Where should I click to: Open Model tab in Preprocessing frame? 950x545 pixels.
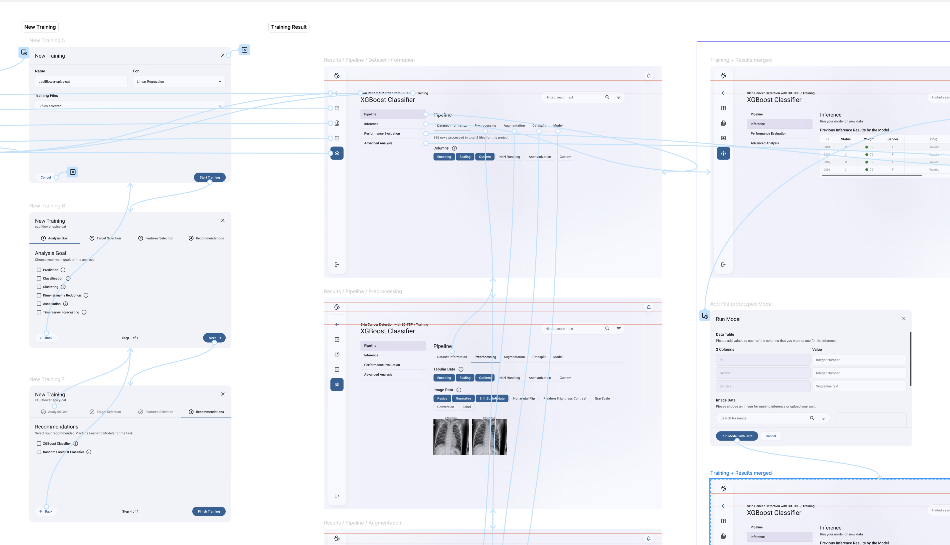click(557, 357)
